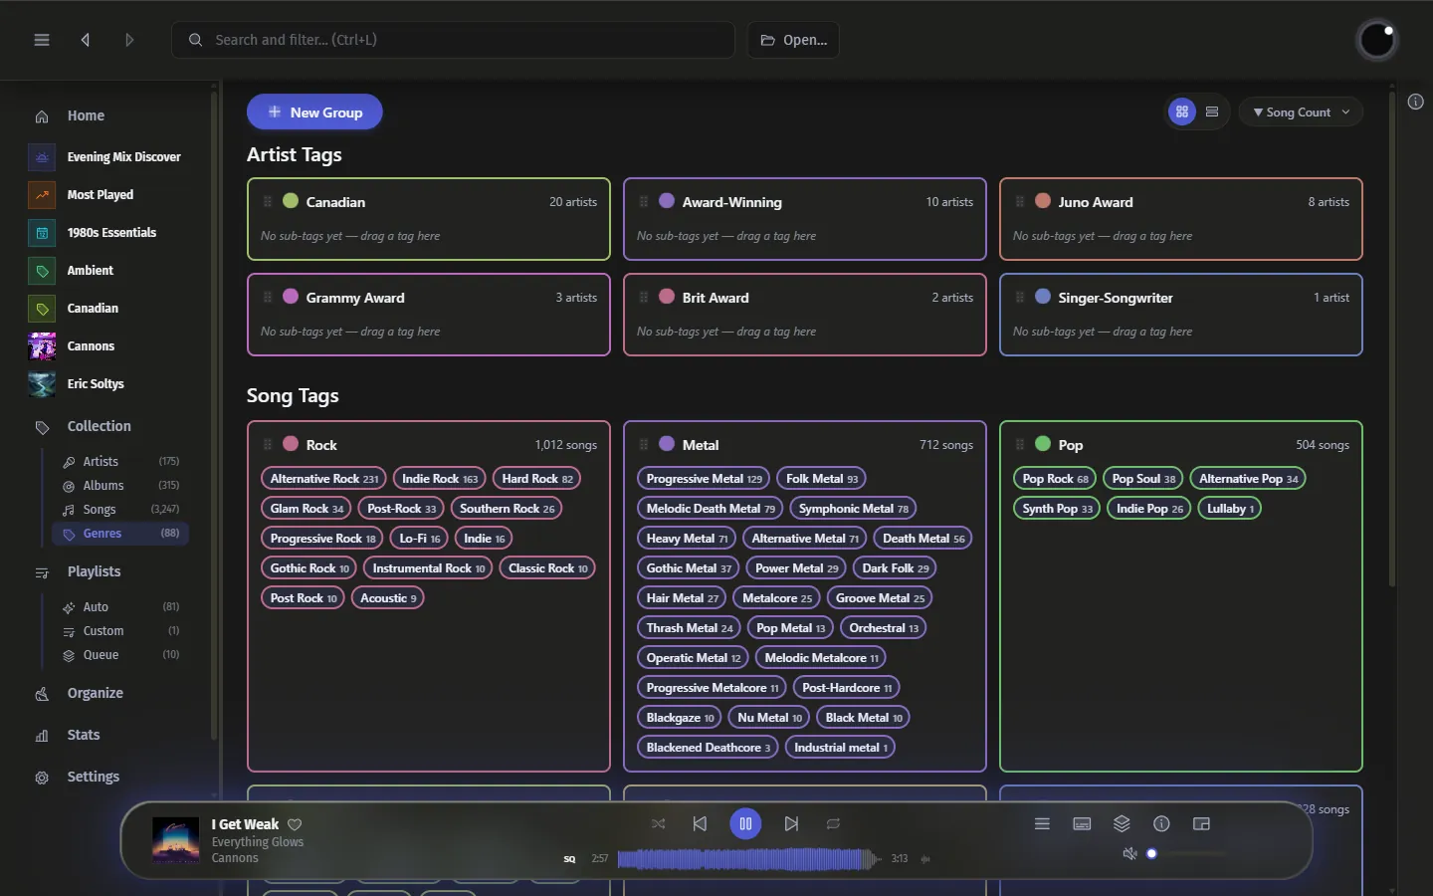Go to Albums in the Collection
The image size is (1433, 896).
(x=120, y=485)
